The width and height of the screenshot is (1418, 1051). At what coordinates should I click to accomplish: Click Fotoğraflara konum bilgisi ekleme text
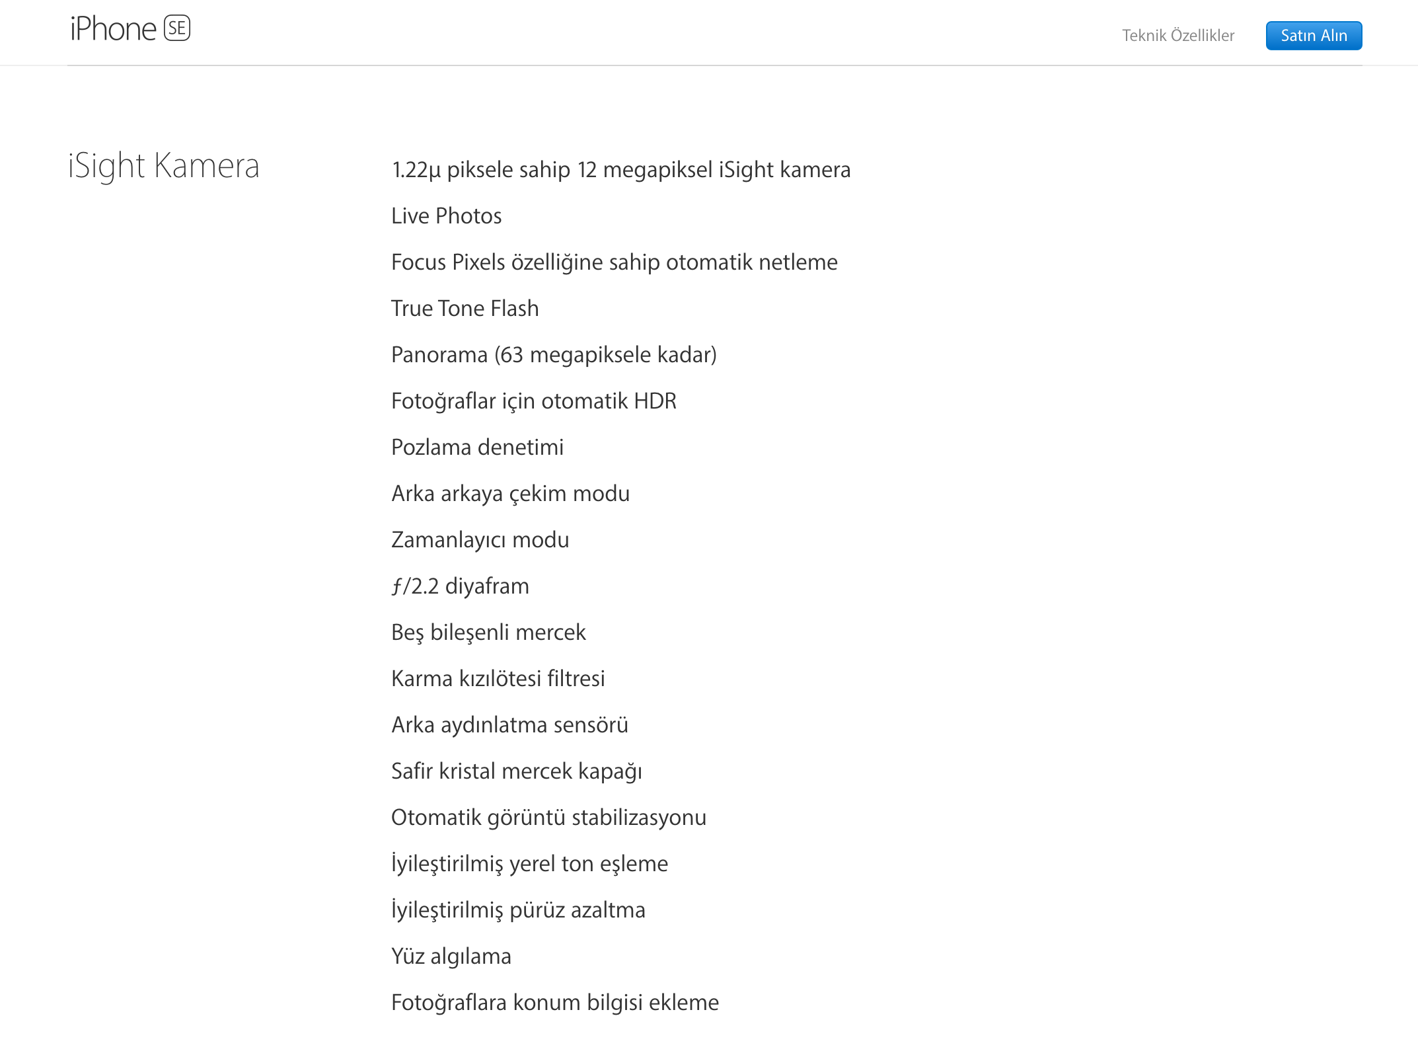554,1003
